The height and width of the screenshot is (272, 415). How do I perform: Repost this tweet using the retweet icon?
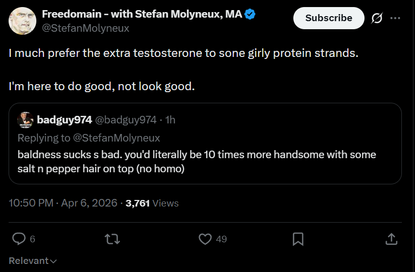pyautogui.click(x=112, y=239)
